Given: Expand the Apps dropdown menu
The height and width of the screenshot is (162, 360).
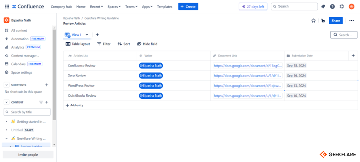Looking at the screenshot, I should 147,7.
